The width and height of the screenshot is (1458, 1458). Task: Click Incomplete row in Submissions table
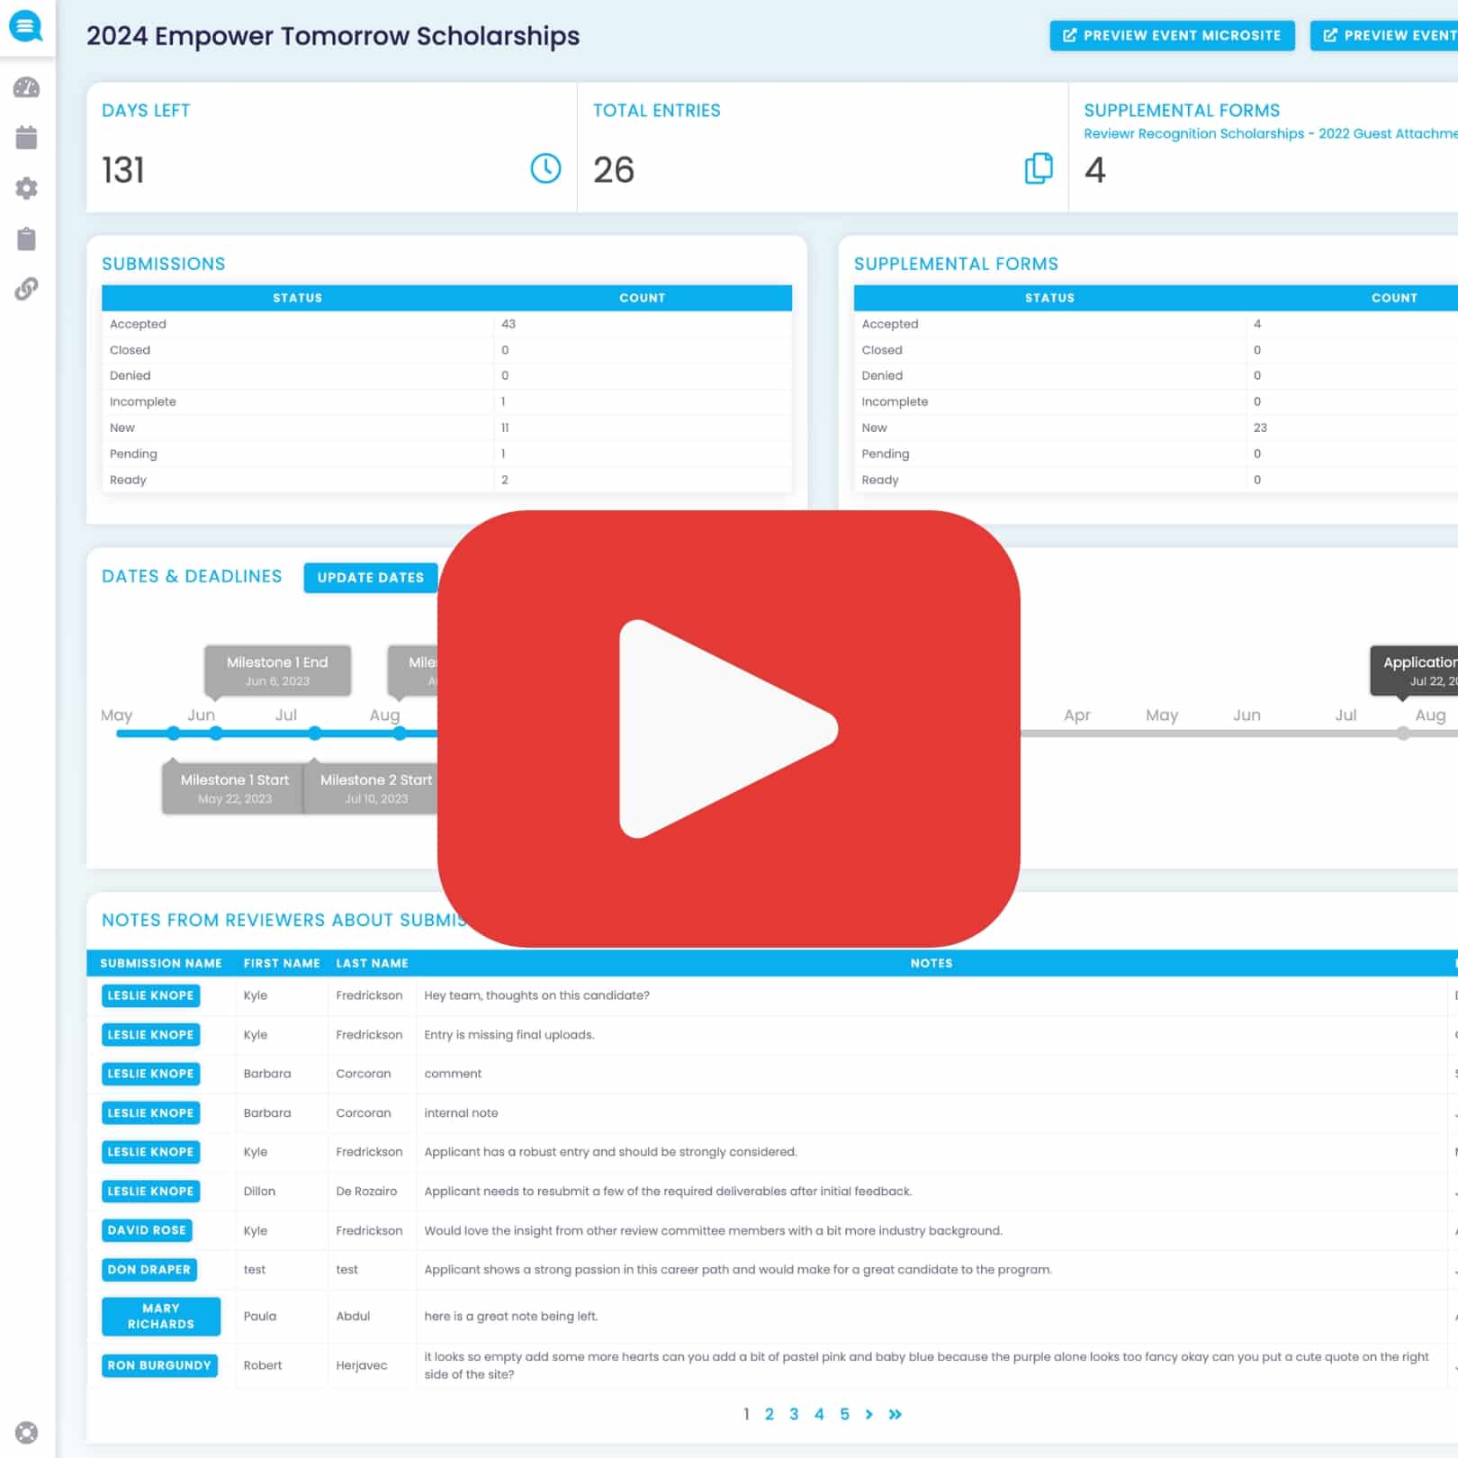coord(446,401)
